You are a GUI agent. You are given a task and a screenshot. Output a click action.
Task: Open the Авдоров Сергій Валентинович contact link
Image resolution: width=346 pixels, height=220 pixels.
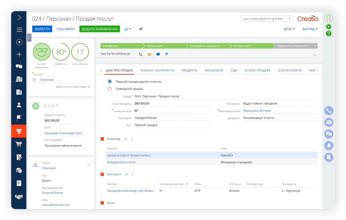click(129, 155)
